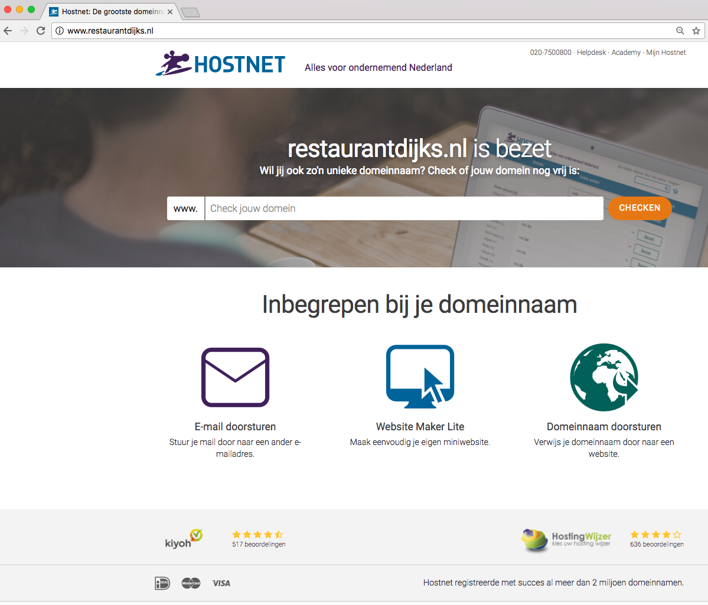The width and height of the screenshot is (708, 605).
Task: Click the HostingWijzer logo
Action: [x=567, y=539]
